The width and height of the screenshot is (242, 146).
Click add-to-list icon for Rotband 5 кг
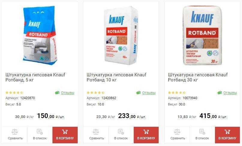point(40,132)
